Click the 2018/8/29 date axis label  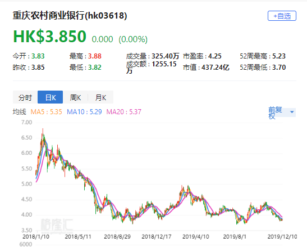point(117,237)
